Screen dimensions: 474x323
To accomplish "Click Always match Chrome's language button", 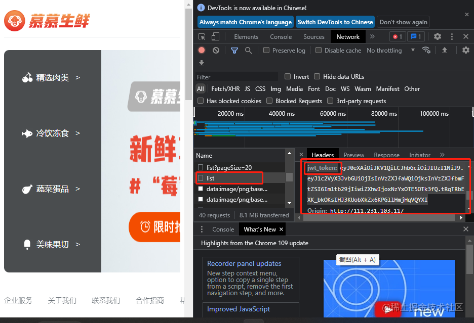I will [246, 22].
